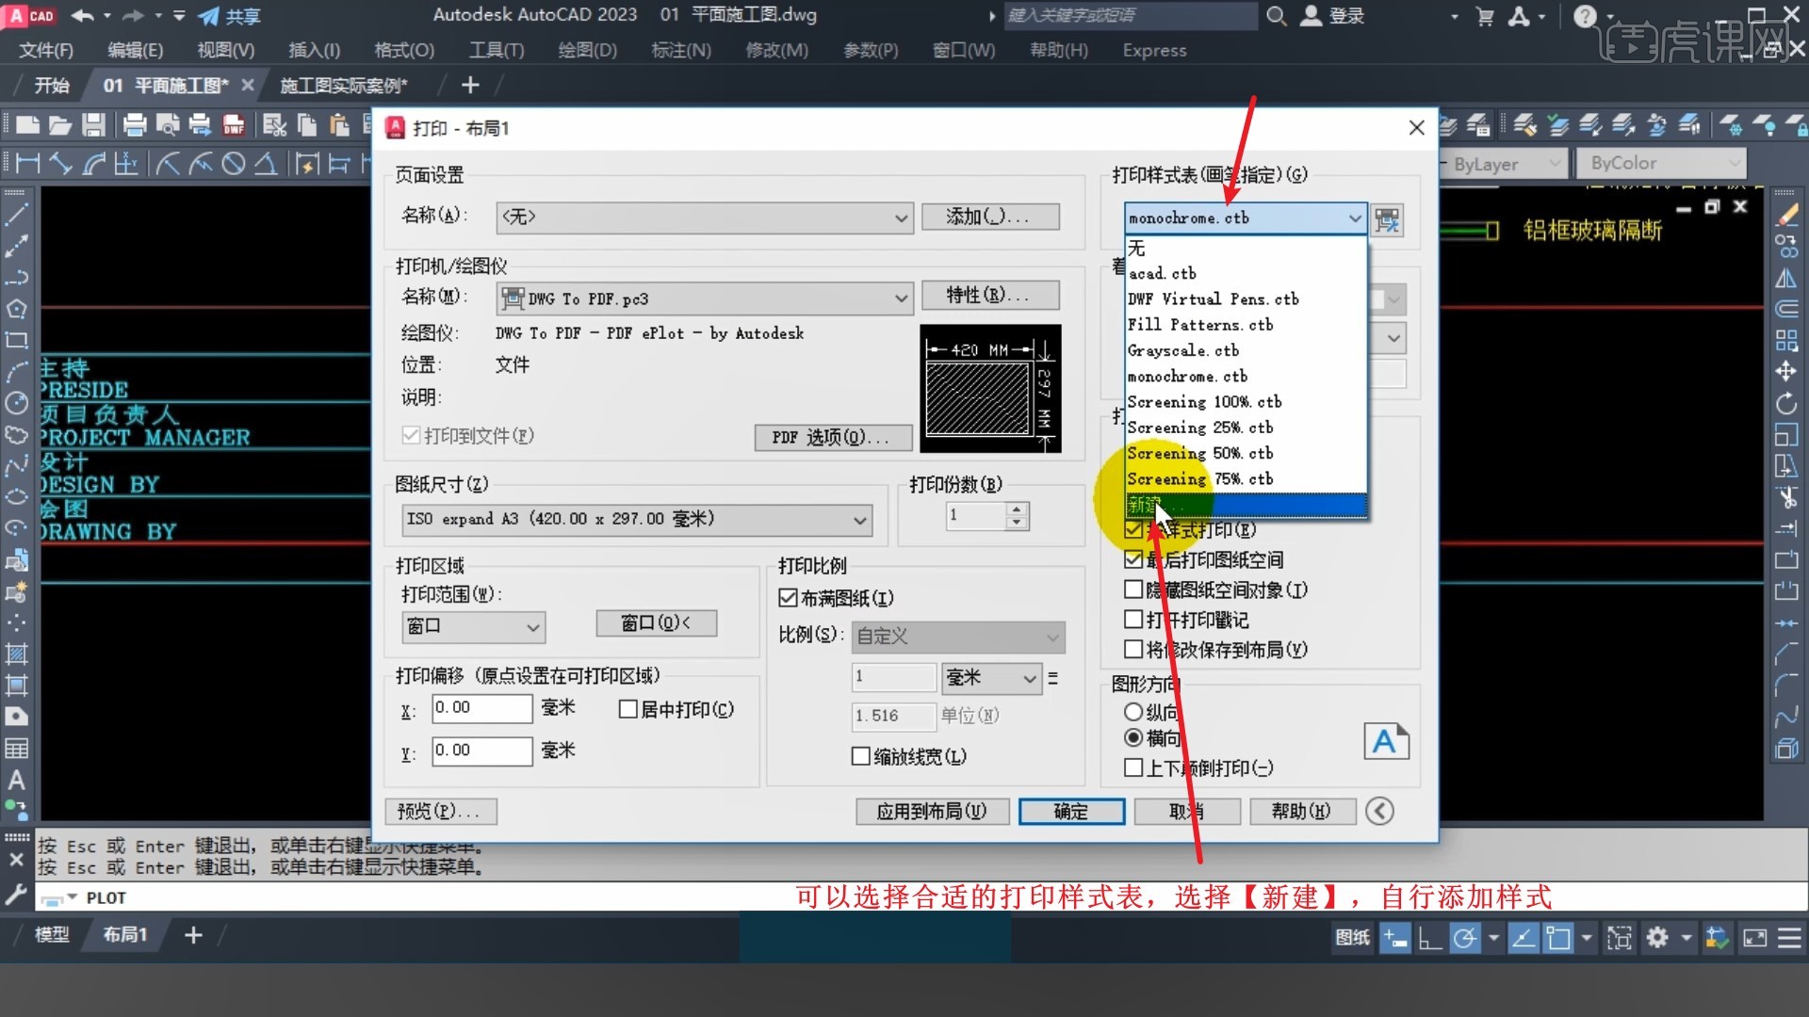The width and height of the screenshot is (1809, 1017).
Task: Open the 编辑(E) menu
Action: pos(135,50)
